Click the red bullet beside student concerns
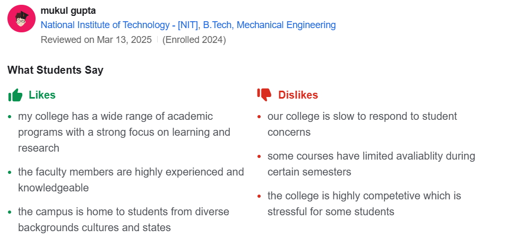This screenshot has width=507, height=237. [x=259, y=117]
